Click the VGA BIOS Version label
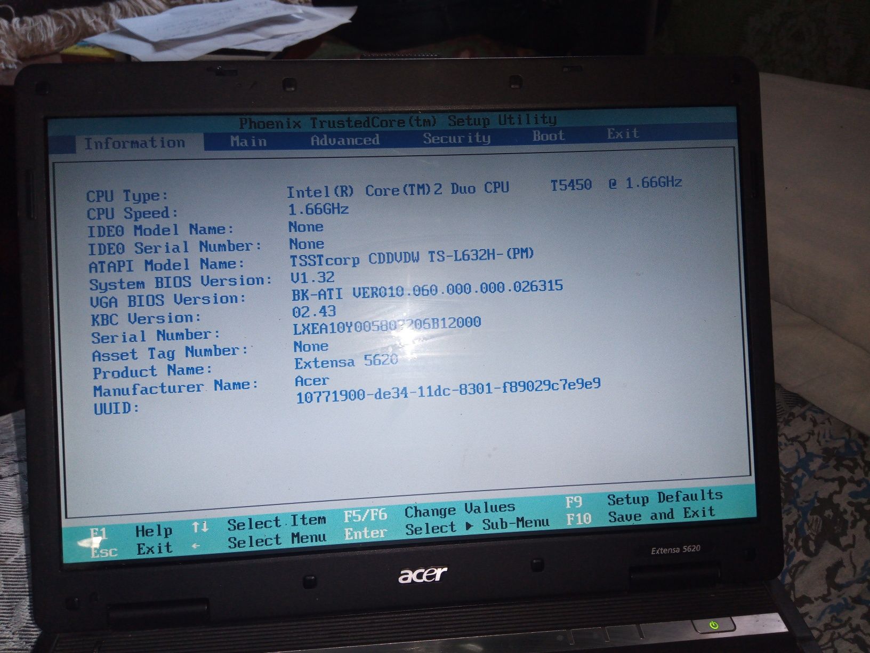Screen dimensions: 870x653 (168, 300)
